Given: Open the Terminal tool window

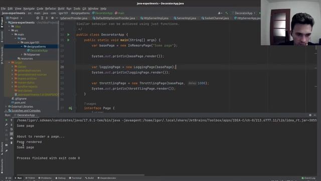Looking at the screenshot, I should pos(75,178).
